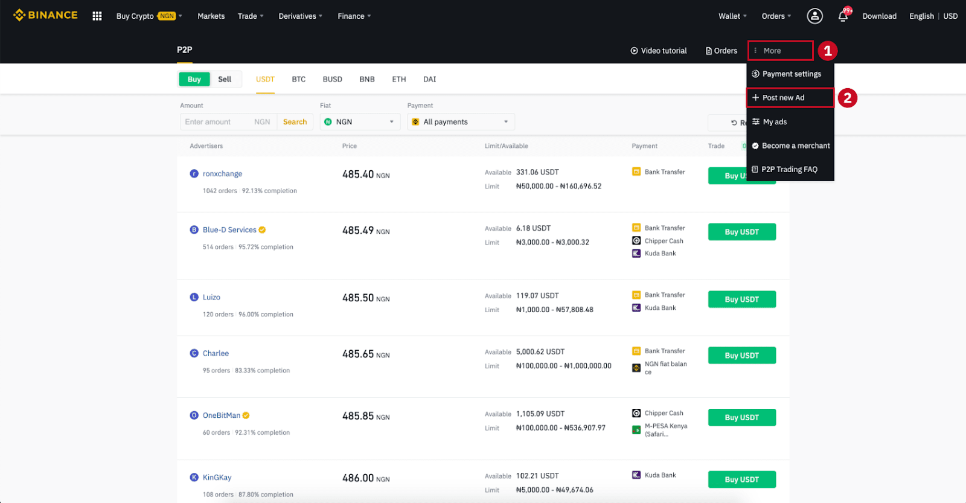The height and width of the screenshot is (503, 966).
Task: Click Buy USDT for Luizo
Action: [741, 299]
